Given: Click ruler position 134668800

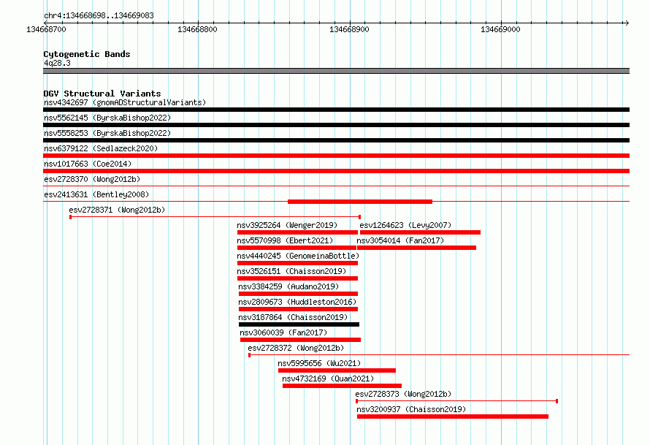Looking at the screenshot, I should coord(197,29).
